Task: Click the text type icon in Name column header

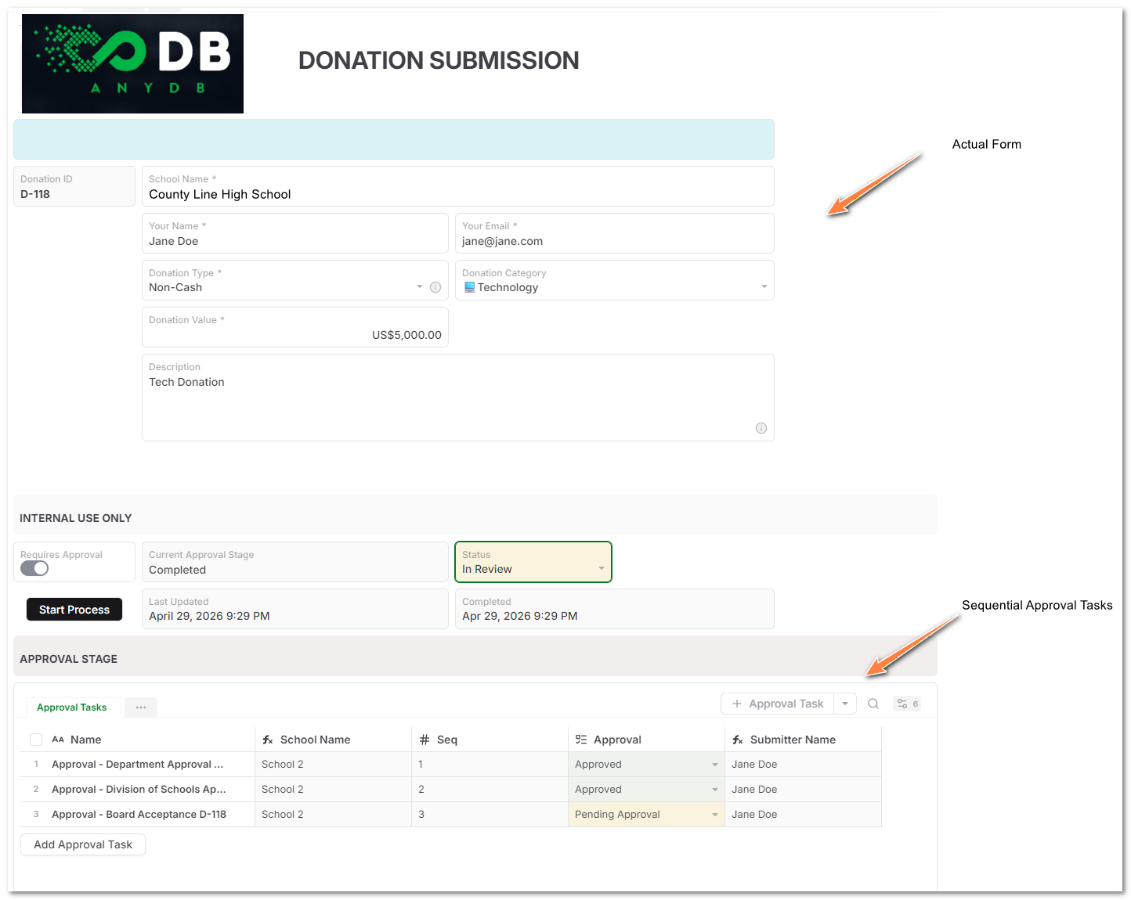Action: pos(58,740)
